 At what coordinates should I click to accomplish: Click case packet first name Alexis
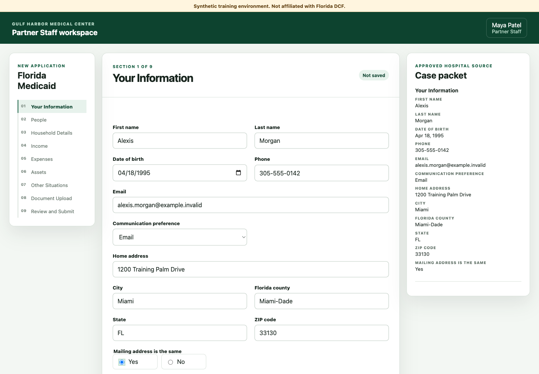point(422,105)
